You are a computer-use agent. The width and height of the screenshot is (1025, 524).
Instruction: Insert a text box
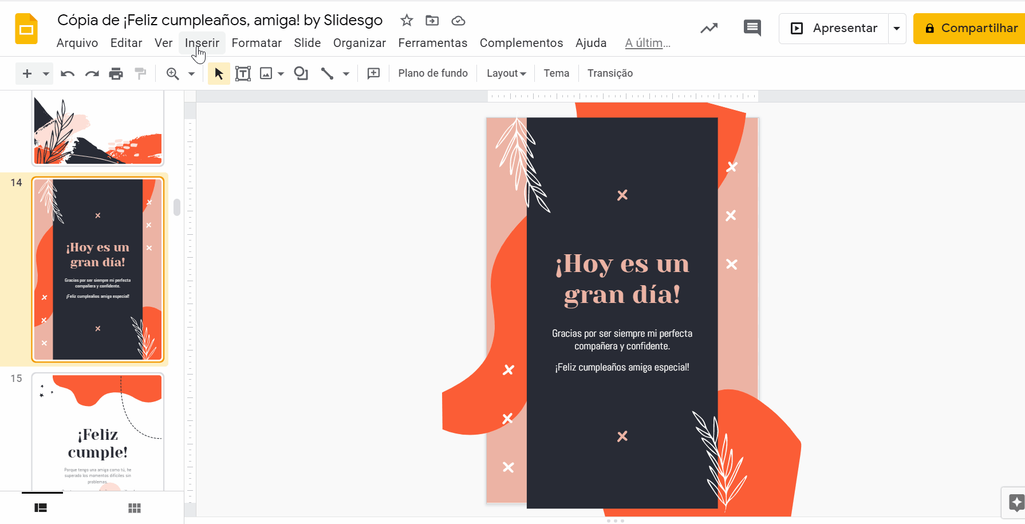[x=243, y=73]
